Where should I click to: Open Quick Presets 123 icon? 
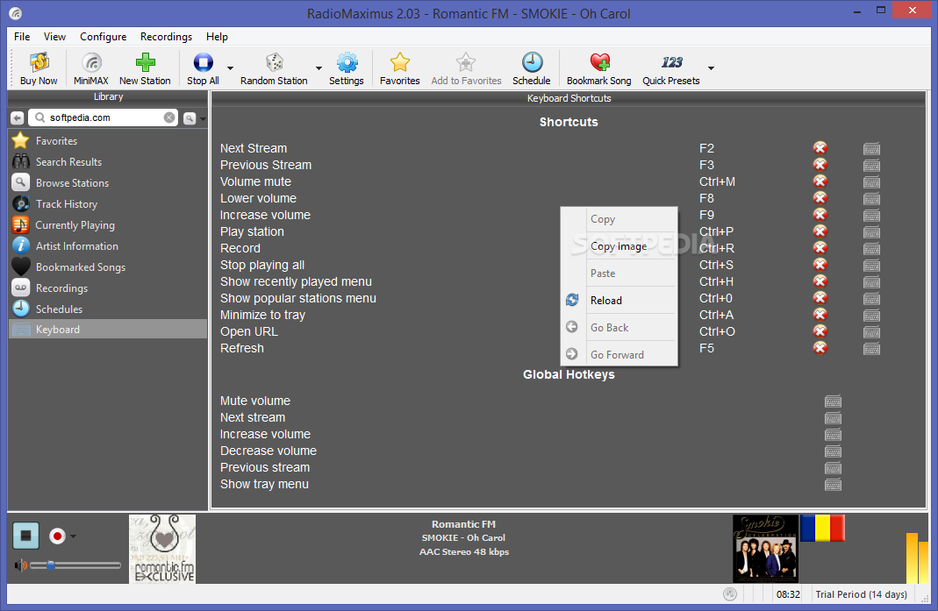pos(671,68)
